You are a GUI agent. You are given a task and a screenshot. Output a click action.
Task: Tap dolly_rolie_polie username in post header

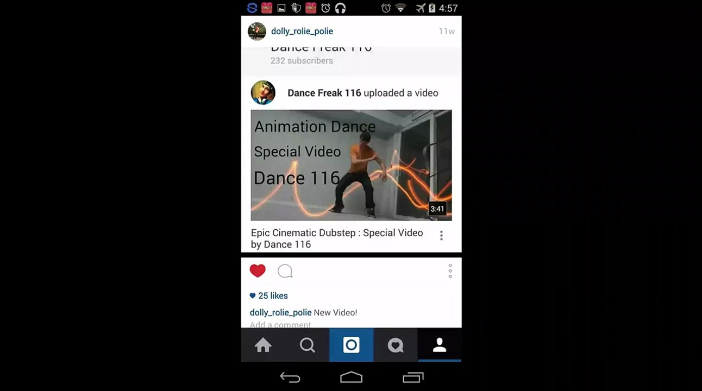coord(302,31)
